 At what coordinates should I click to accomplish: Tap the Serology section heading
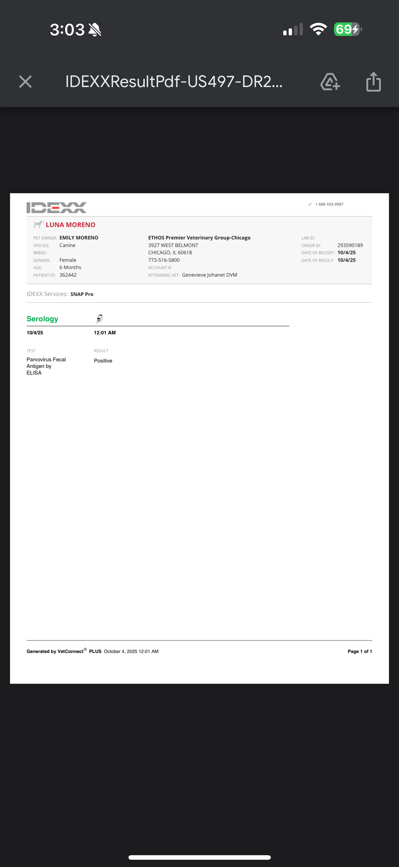pos(42,319)
